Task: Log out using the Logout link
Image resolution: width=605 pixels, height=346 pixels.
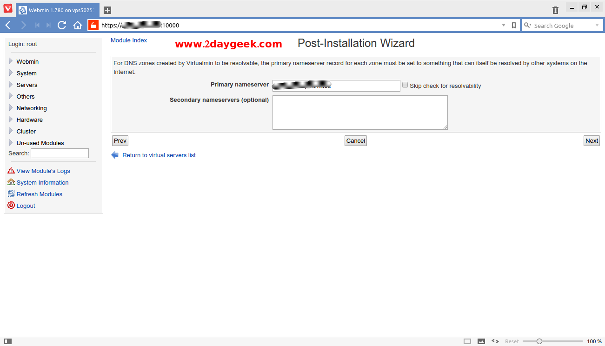Action: click(26, 206)
